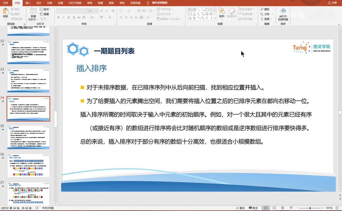Decrease font size with the small A icon
Viewport: 342px width, 211px height.
click(107, 11)
